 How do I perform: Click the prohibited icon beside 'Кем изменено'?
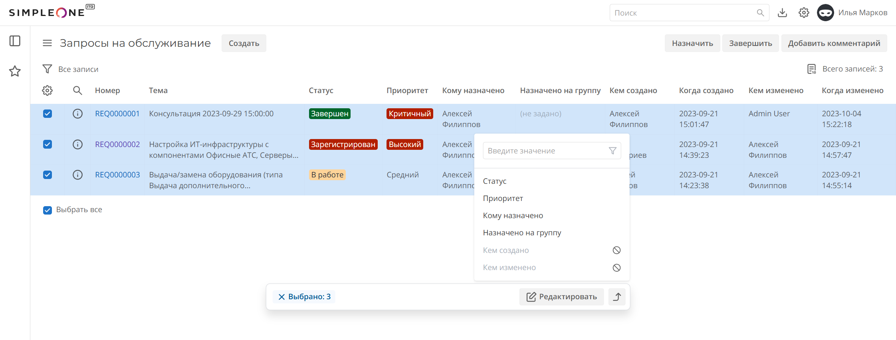pyautogui.click(x=616, y=268)
